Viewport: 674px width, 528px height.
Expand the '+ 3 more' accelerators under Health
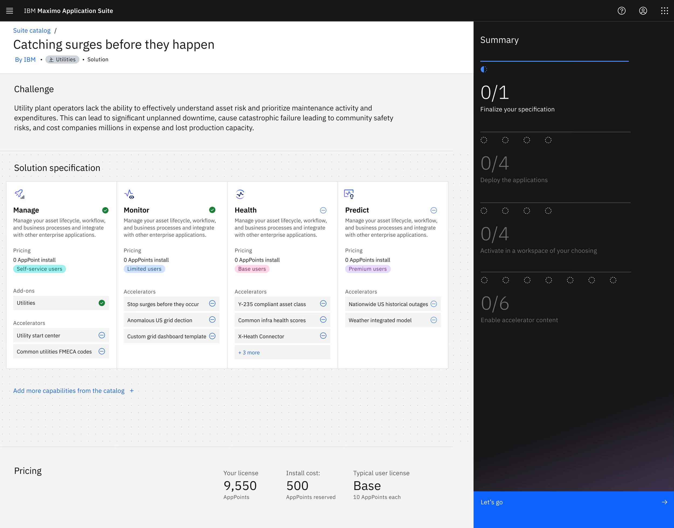(249, 352)
